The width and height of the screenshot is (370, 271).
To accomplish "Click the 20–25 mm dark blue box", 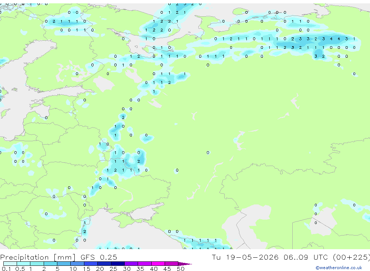I will pyautogui.click(x=104, y=264).
